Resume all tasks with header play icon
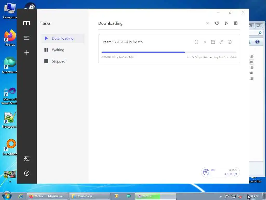Image resolution: width=266 pixels, height=200 pixels. (x=226, y=23)
